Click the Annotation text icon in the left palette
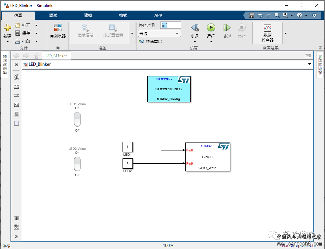Image resolution: width=325 pixels, height=249 pixels. tap(17, 105)
